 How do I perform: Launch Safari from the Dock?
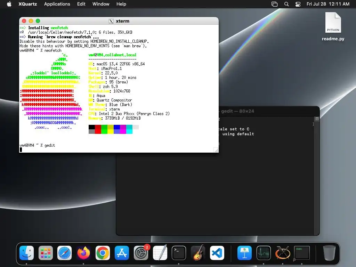(64, 253)
